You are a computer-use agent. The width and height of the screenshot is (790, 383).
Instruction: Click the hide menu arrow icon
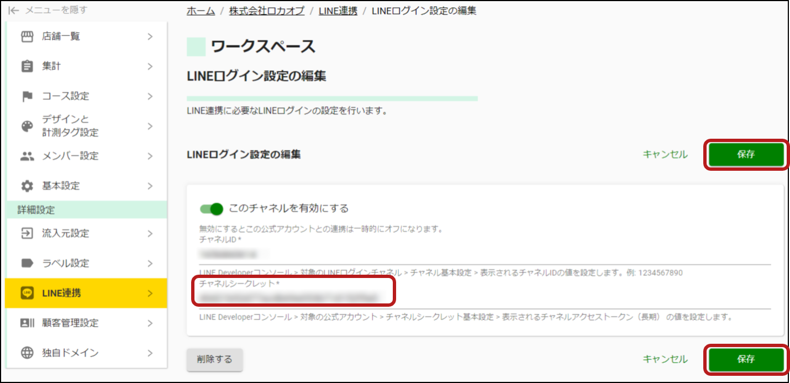pos(14,10)
